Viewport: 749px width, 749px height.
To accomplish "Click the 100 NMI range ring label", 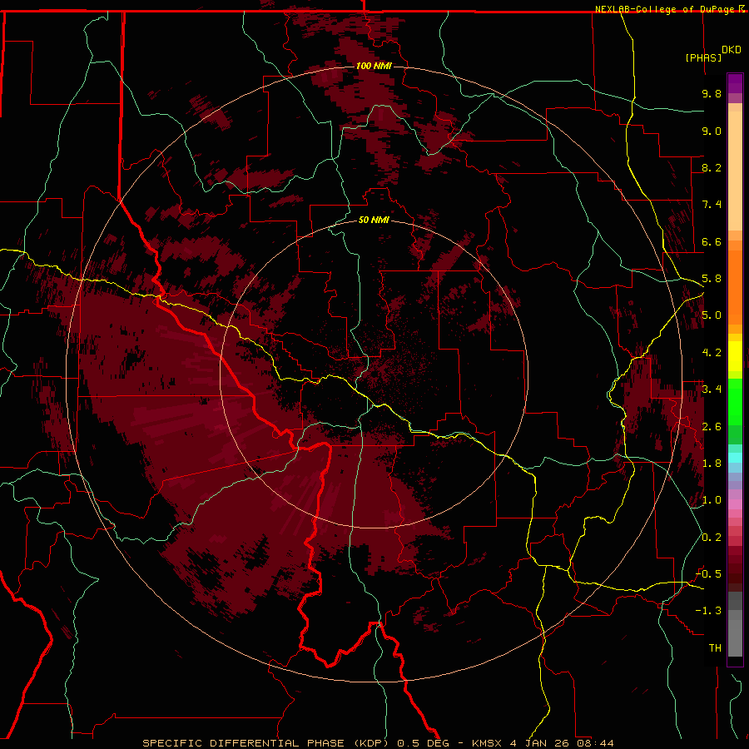I will click(374, 66).
